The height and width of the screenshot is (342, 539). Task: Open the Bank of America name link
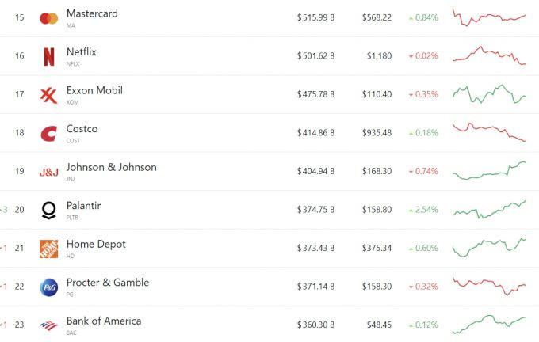click(x=103, y=321)
